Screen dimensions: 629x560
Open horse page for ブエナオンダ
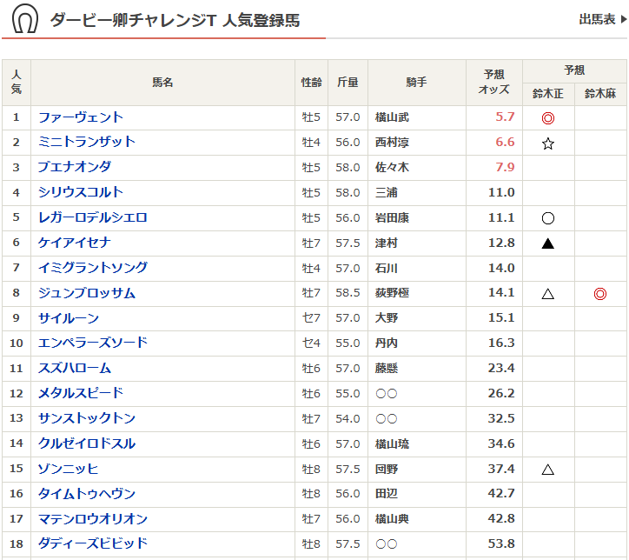coord(75,167)
